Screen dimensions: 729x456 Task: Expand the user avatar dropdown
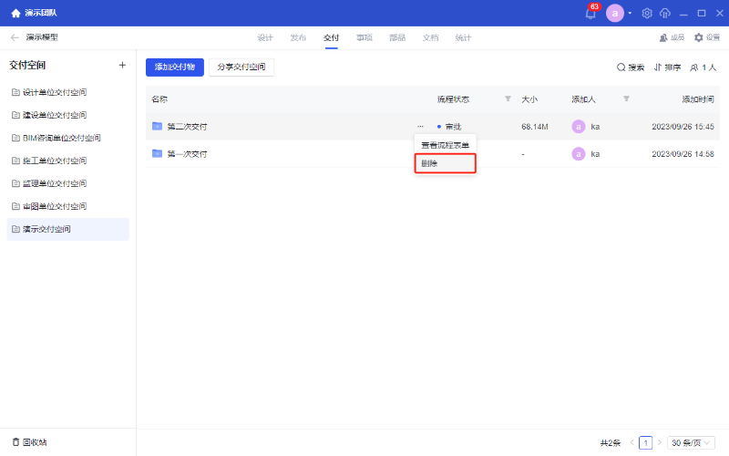click(630, 14)
